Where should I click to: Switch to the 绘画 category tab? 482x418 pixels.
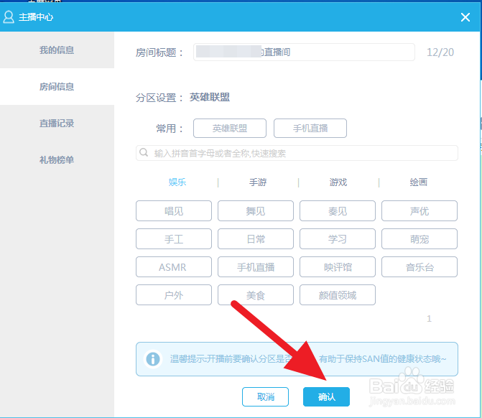coord(418,182)
